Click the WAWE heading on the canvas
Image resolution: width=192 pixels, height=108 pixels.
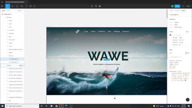pos(108,56)
